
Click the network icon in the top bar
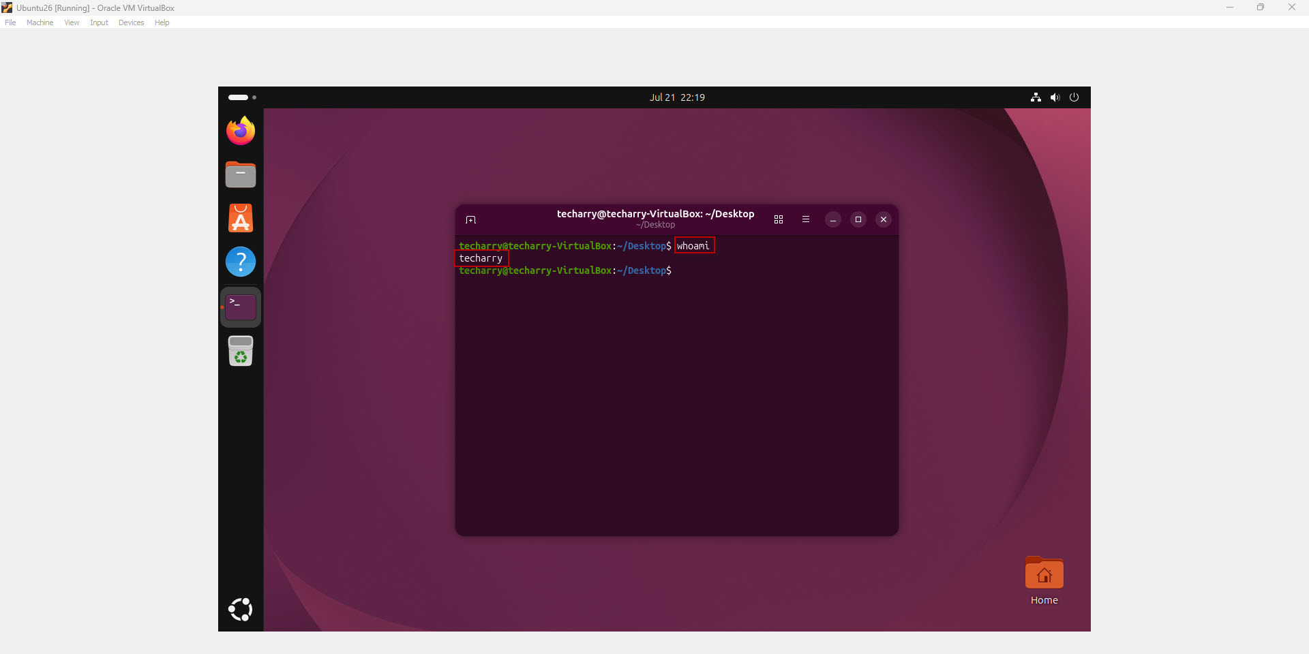point(1036,97)
